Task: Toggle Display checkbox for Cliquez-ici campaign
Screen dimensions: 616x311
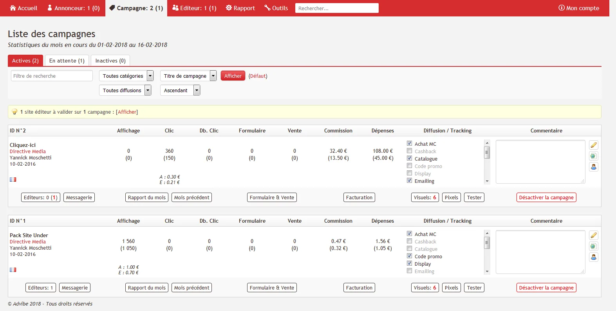Action: (x=409, y=173)
